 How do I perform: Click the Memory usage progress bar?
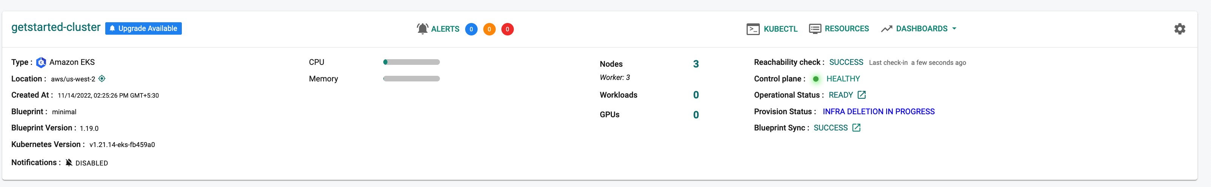pos(411,78)
